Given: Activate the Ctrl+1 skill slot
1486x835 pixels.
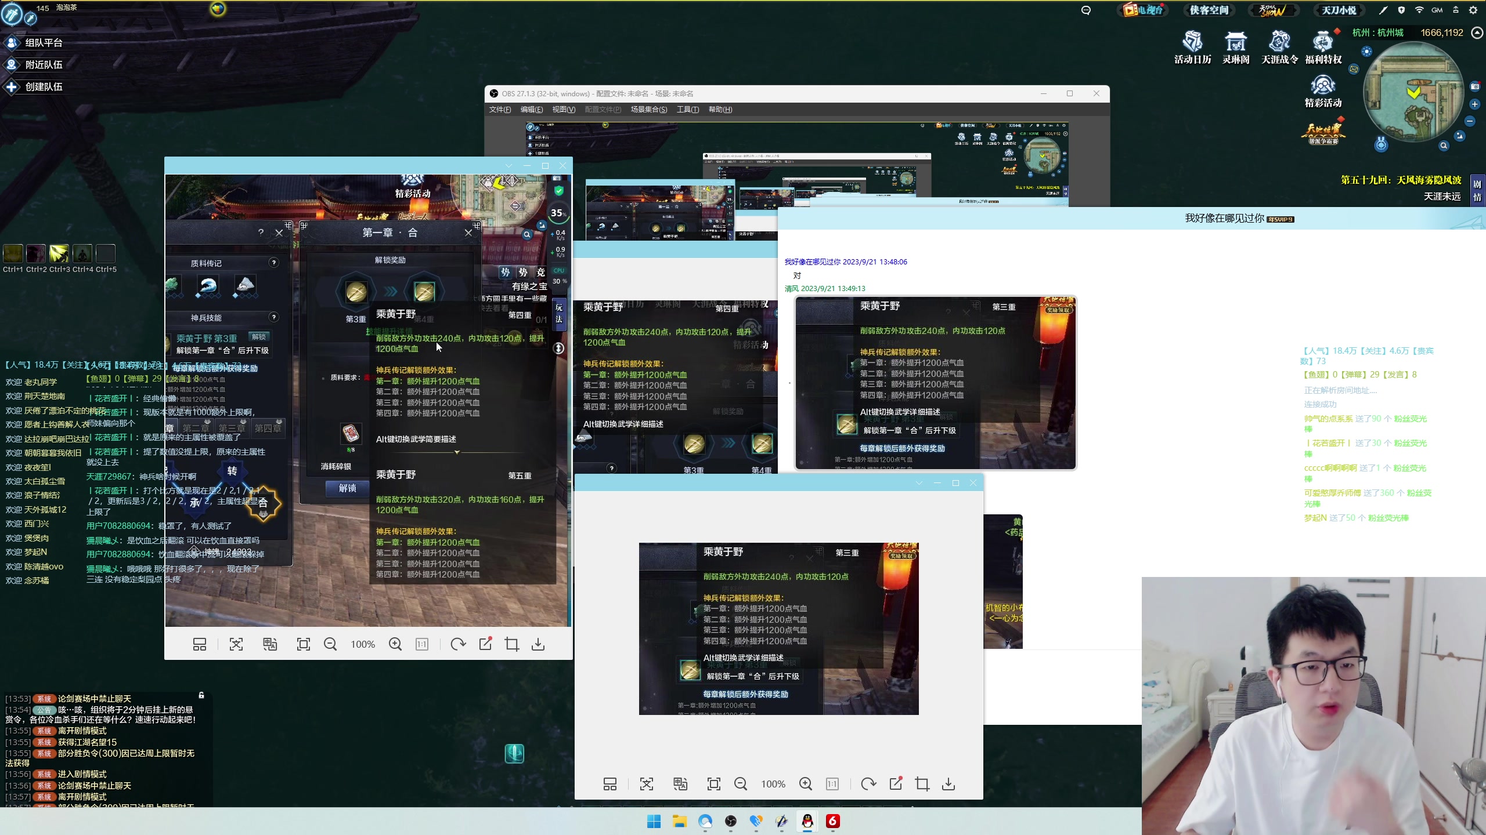Looking at the screenshot, I should click(13, 253).
